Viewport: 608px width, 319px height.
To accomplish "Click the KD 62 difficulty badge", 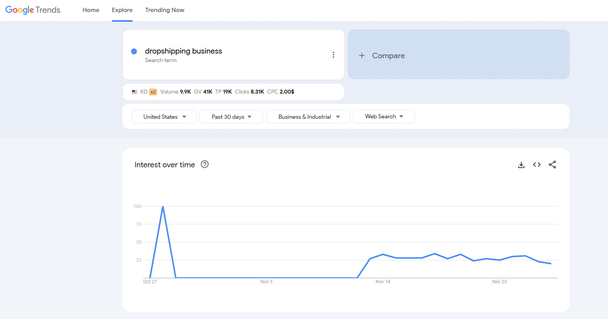I will coord(153,92).
